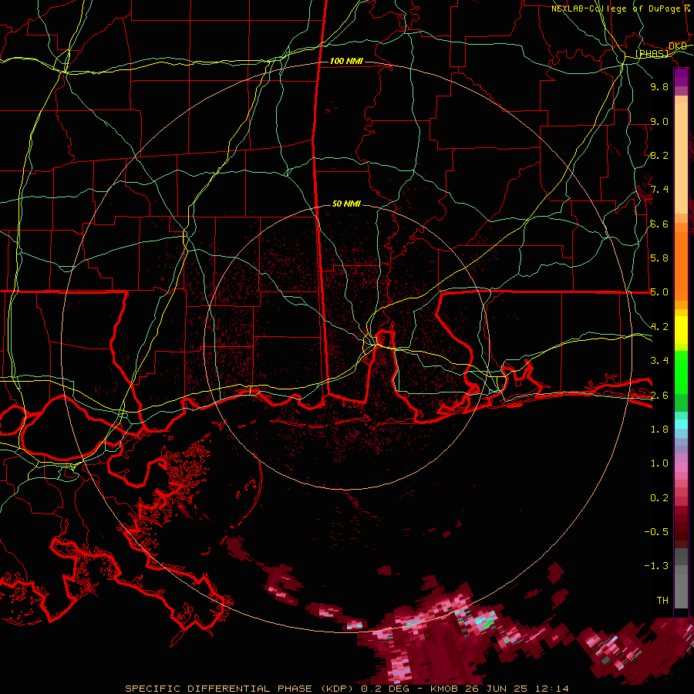The height and width of the screenshot is (694, 694).
Task: Click the "-0.5" color scale value
Action: 656,532
